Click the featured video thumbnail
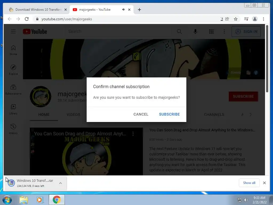 [x=86, y=151]
